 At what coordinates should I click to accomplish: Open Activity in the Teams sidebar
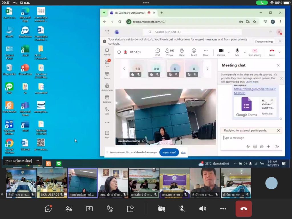pos(107,52)
